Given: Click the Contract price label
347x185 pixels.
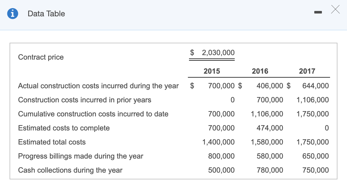Looking at the screenshot, I should pyautogui.click(x=41, y=57).
